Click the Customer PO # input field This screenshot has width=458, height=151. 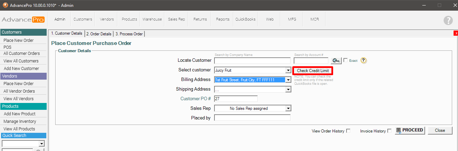click(235, 99)
